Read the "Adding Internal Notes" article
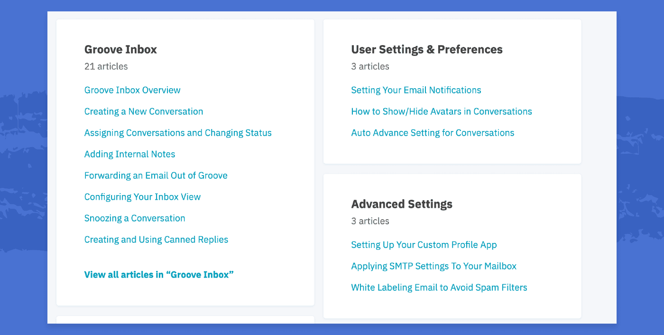The height and width of the screenshot is (335, 664). 129,154
